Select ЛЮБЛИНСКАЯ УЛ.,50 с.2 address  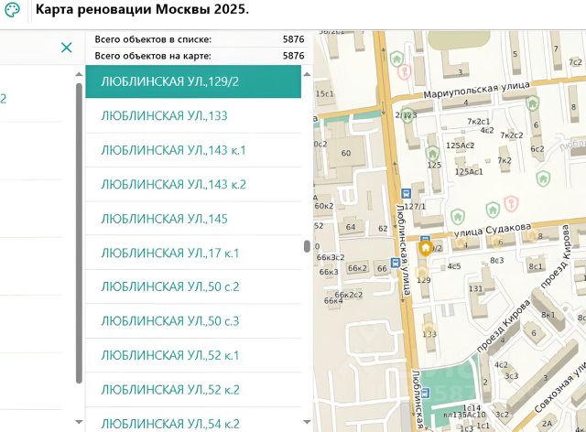[193, 286]
